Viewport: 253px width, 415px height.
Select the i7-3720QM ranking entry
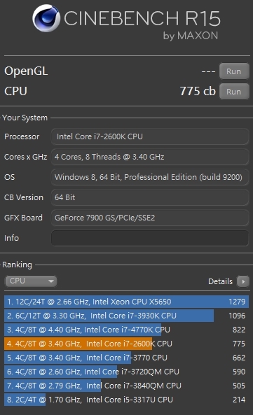[x=126, y=372]
